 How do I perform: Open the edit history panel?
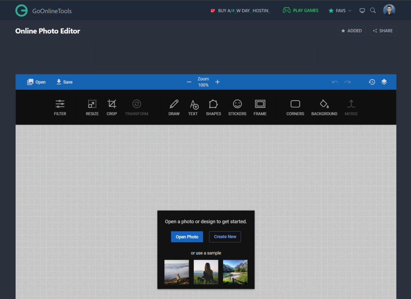pos(372,81)
